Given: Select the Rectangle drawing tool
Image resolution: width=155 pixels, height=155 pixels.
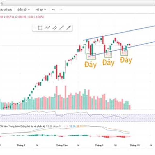Looking at the screenshot, I should [40, 28].
